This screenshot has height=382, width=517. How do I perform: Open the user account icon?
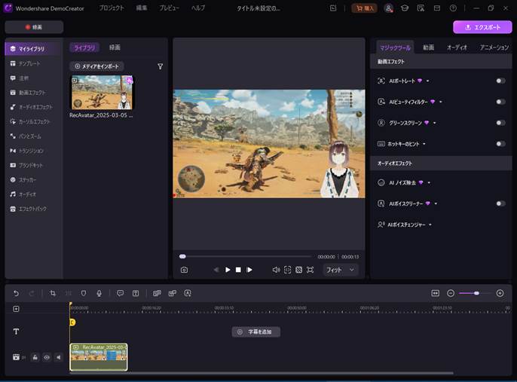tap(389, 8)
